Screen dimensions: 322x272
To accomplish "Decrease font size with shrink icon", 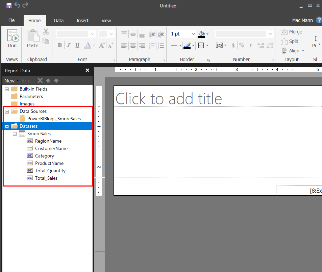I will 110,45.
